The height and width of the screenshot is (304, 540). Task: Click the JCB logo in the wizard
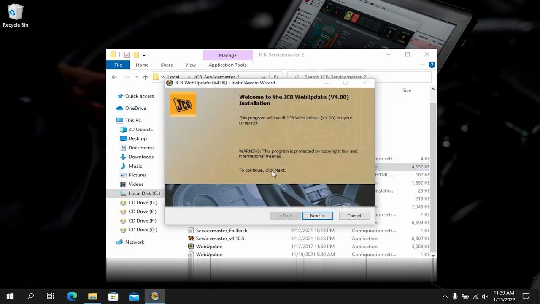click(x=183, y=104)
